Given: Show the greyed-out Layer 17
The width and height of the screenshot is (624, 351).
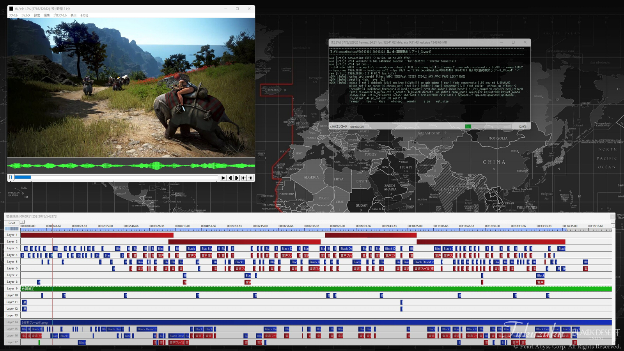Looking at the screenshot, I should [12, 342].
